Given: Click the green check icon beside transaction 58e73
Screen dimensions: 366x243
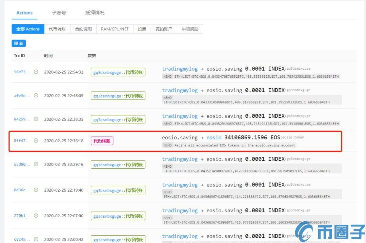Looking at the screenshot, I should click(x=36, y=72).
